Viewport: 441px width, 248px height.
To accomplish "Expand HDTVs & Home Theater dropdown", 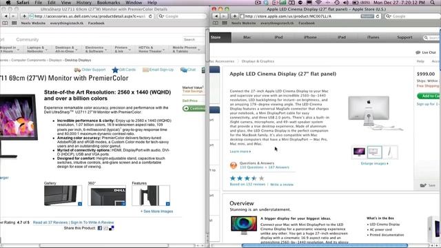I will pyautogui.click(x=152, y=50).
